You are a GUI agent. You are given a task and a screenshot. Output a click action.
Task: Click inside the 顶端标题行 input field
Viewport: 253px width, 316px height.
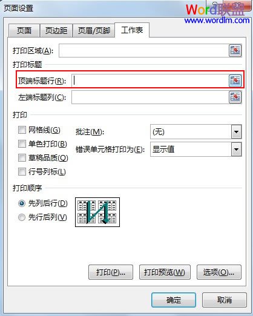tap(150, 81)
